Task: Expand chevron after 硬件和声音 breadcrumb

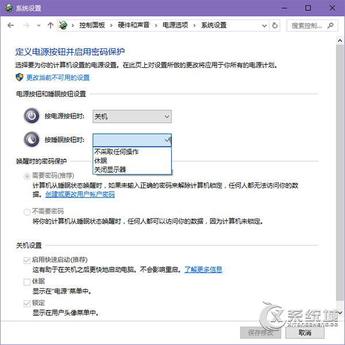Action: tap(156, 25)
